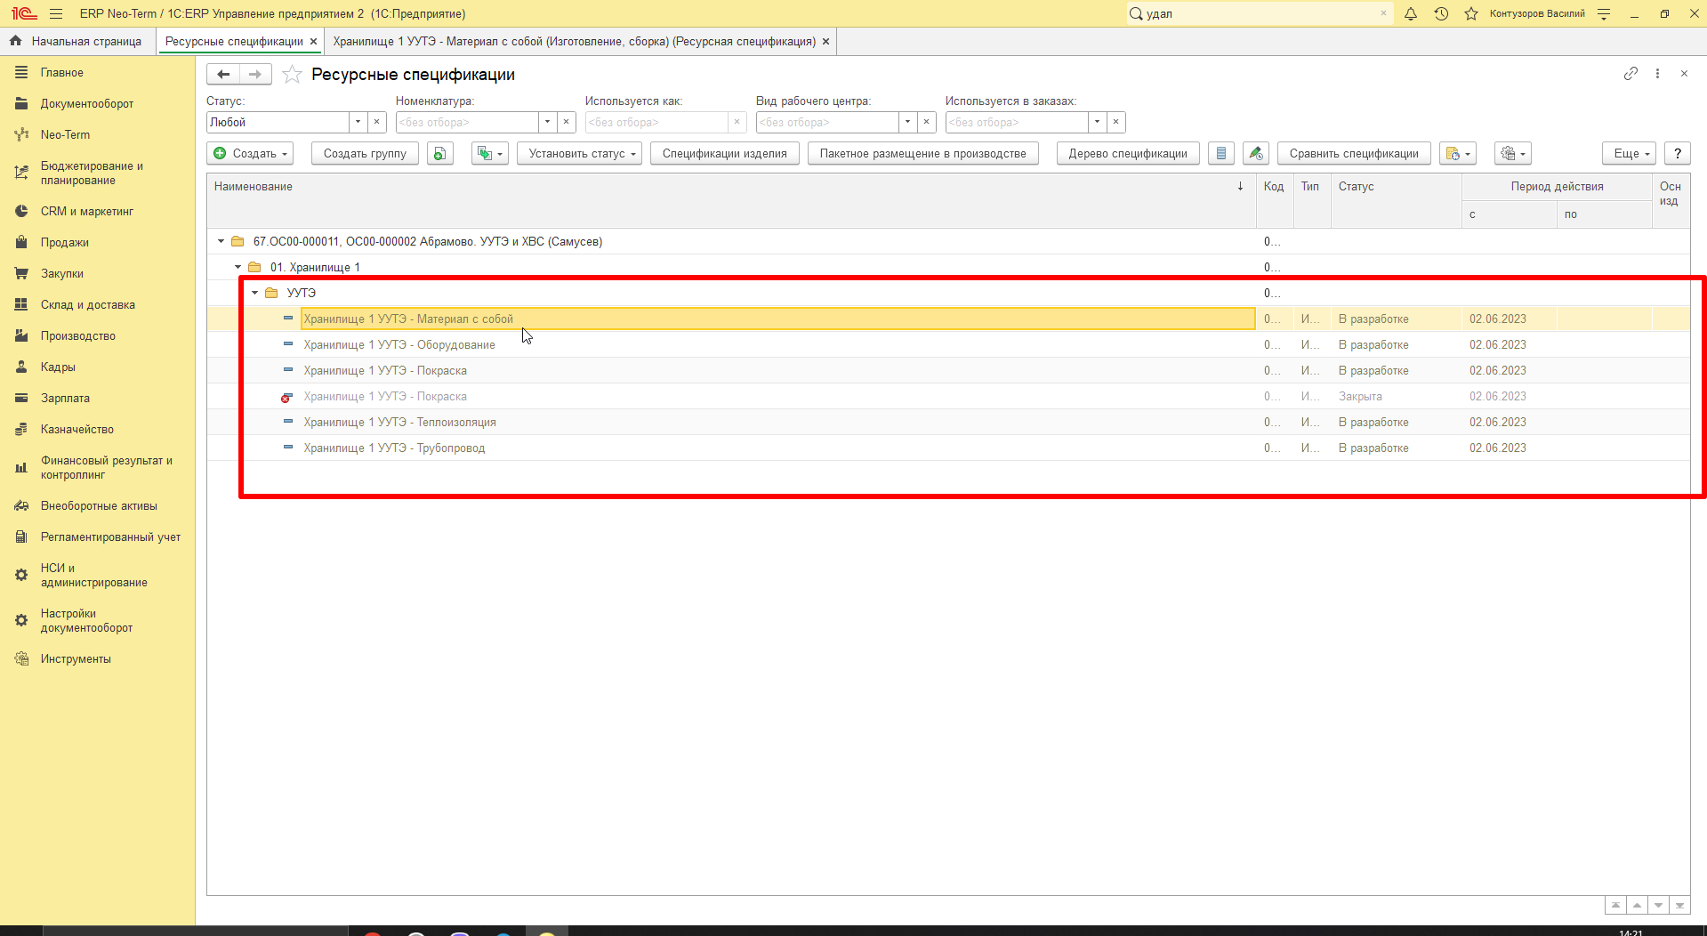This screenshot has width=1707, height=936.
Task: Open the Закупки menu section
Action: click(62, 273)
